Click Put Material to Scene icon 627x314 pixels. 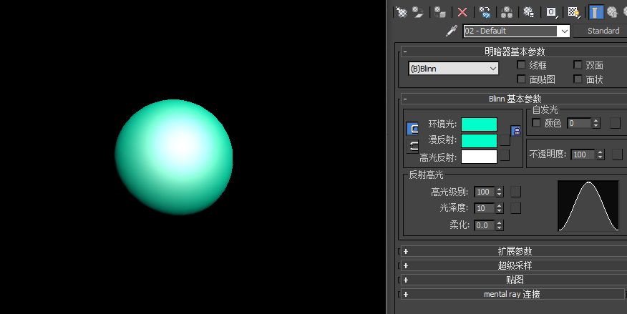(x=418, y=12)
